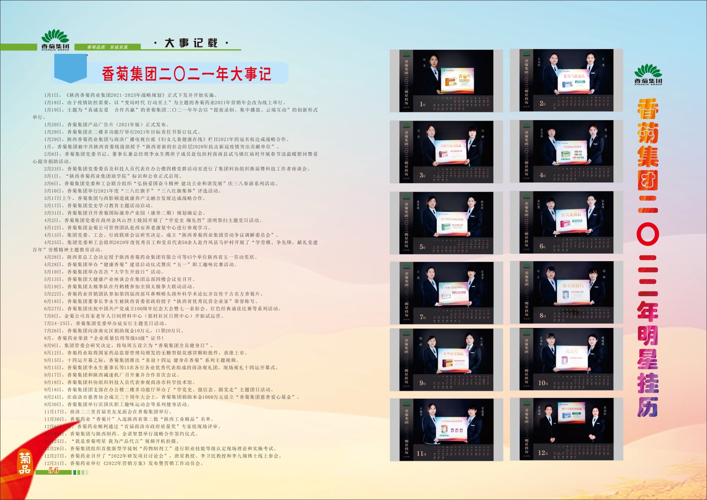Click the 8月 entry about 企业质量信用等级AA级
707x500 pixels.
(104, 338)
